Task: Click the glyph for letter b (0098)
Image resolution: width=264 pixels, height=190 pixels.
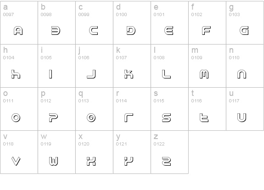Action: pyautogui.click(x=56, y=31)
